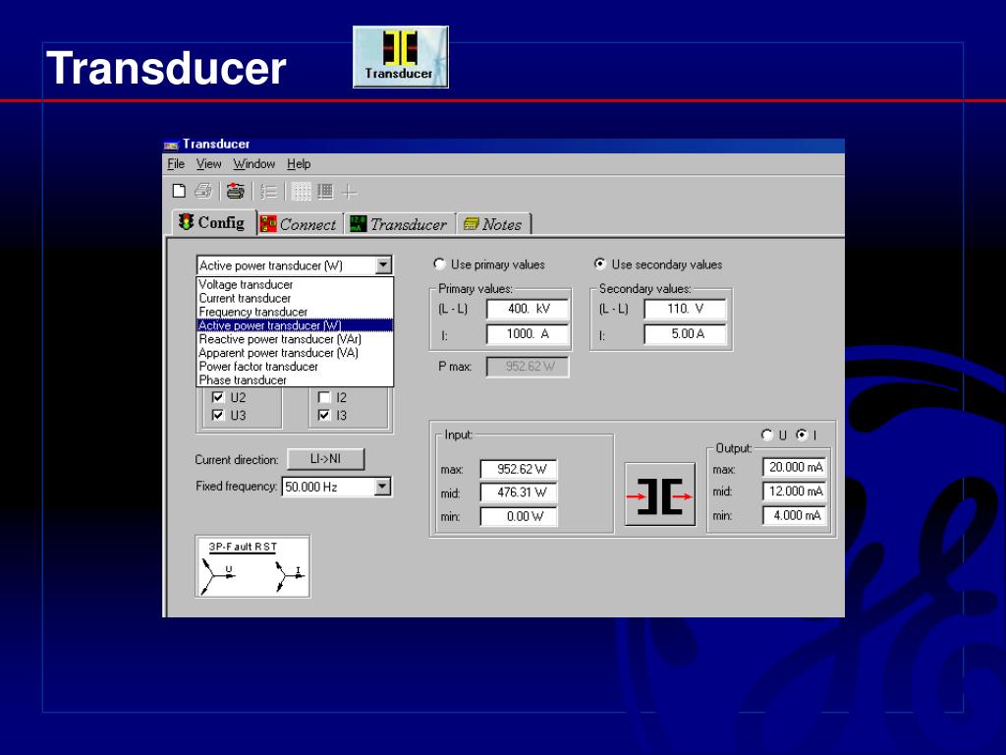Click the plus cursor toolbar icon
1006x755 pixels.
pos(349,192)
